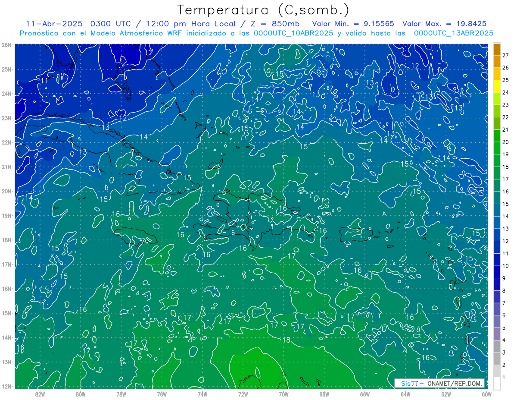Click the legend value '5'
The height and width of the screenshot is (400, 517).
[x=504, y=328]
